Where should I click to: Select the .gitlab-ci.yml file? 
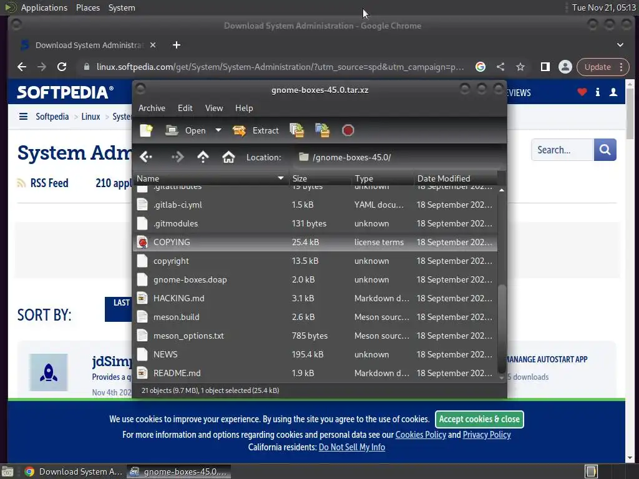315,205
